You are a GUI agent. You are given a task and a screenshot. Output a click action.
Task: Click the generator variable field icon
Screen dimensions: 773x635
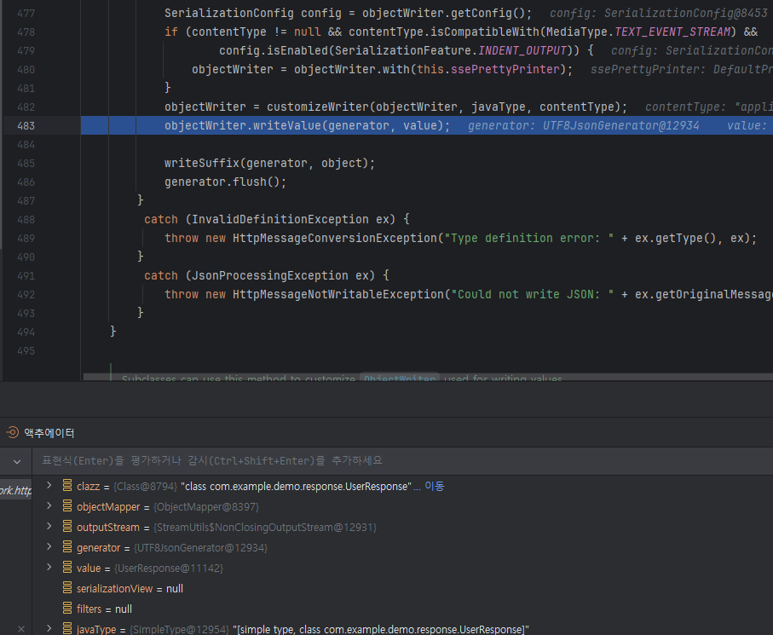67,546
